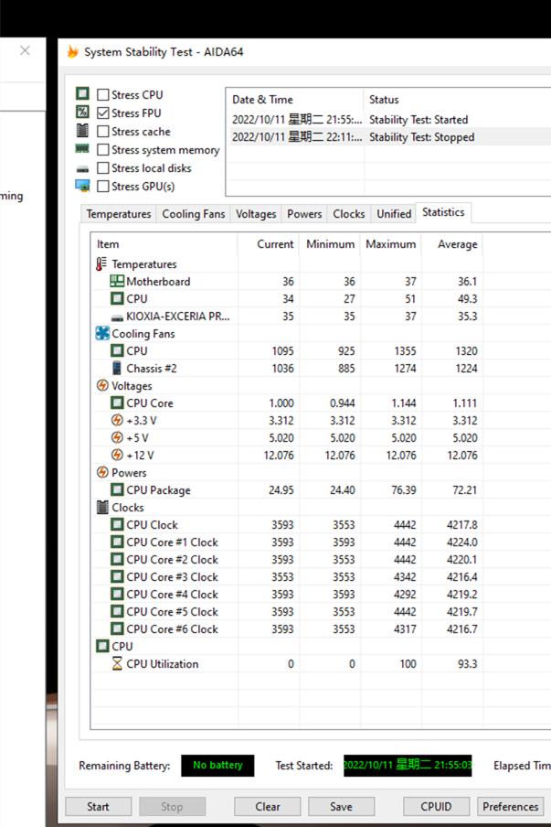Toggle the Stress GPU(s) checkbox

click(x=103, y=187)
